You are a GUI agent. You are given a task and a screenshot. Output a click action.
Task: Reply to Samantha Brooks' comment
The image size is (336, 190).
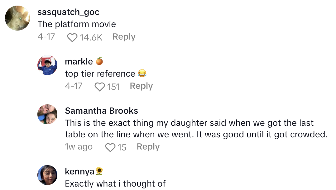point(148,147)
